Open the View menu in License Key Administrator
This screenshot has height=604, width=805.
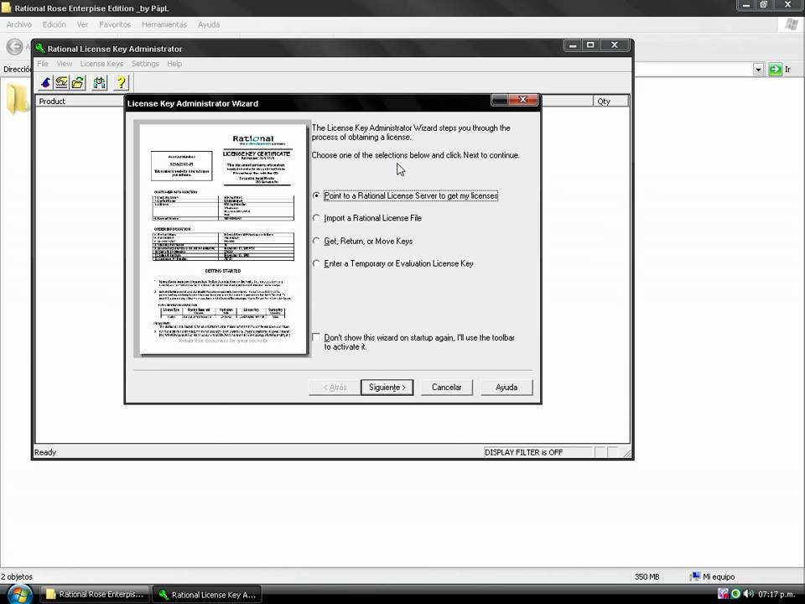(x=65, y=64)
